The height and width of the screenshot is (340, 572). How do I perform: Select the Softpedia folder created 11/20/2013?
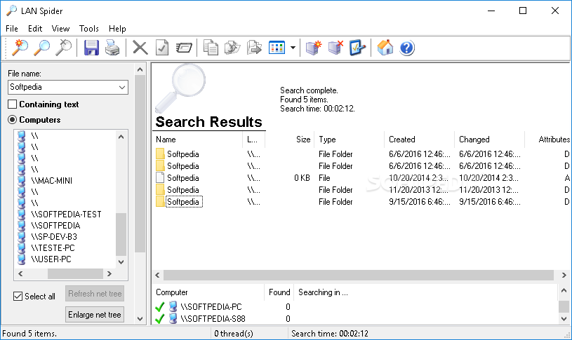click(182, 190)
